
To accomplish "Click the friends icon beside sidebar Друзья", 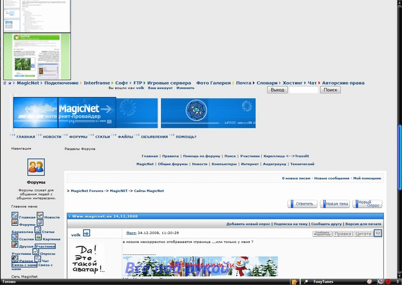I will [x=15, y=244].
